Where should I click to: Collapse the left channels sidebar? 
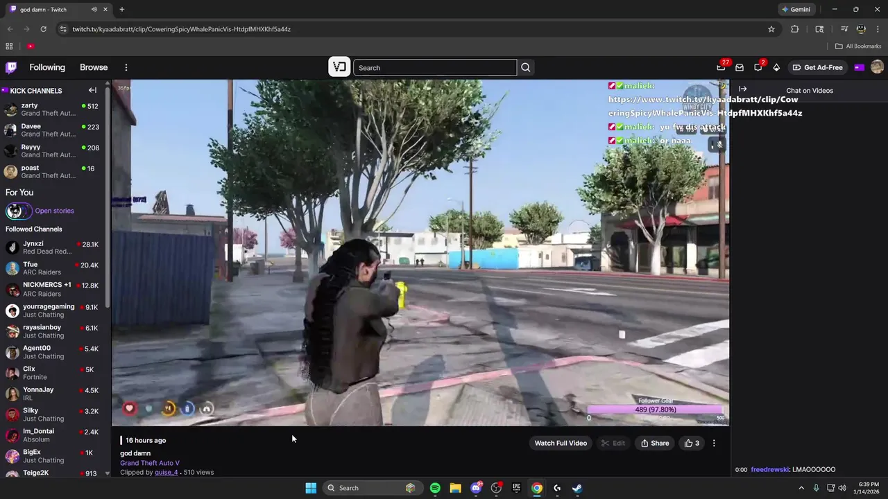click(92, 90)
